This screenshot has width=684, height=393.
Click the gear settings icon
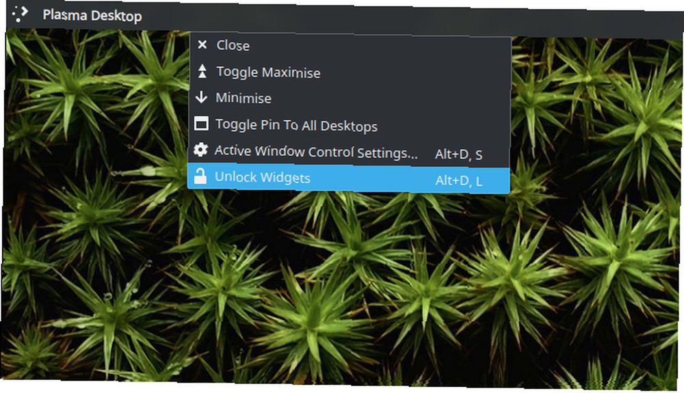pos(200,150)
